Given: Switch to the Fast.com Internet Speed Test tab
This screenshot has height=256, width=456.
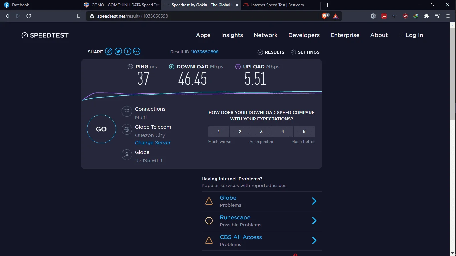Looking at the screenshot, I should tap(280, 5).
